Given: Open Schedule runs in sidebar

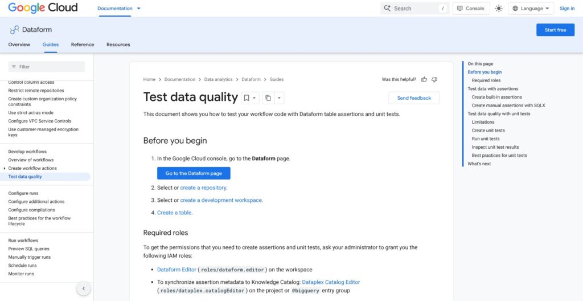Looking at the screenshot, I should (x=22, y=266).
